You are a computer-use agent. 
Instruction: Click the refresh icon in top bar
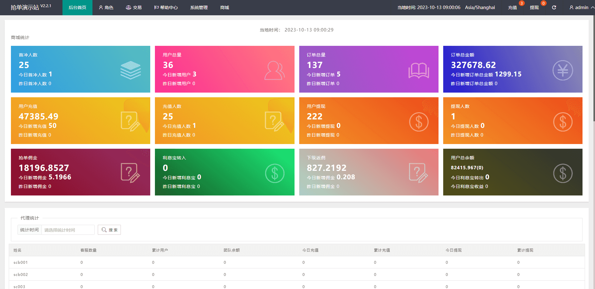click(x=554, y=7)
